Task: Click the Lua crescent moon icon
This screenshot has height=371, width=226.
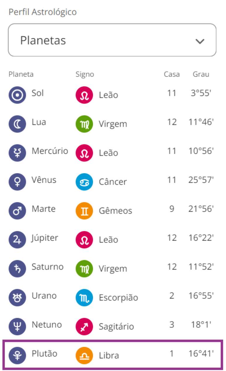Action: 17,124
